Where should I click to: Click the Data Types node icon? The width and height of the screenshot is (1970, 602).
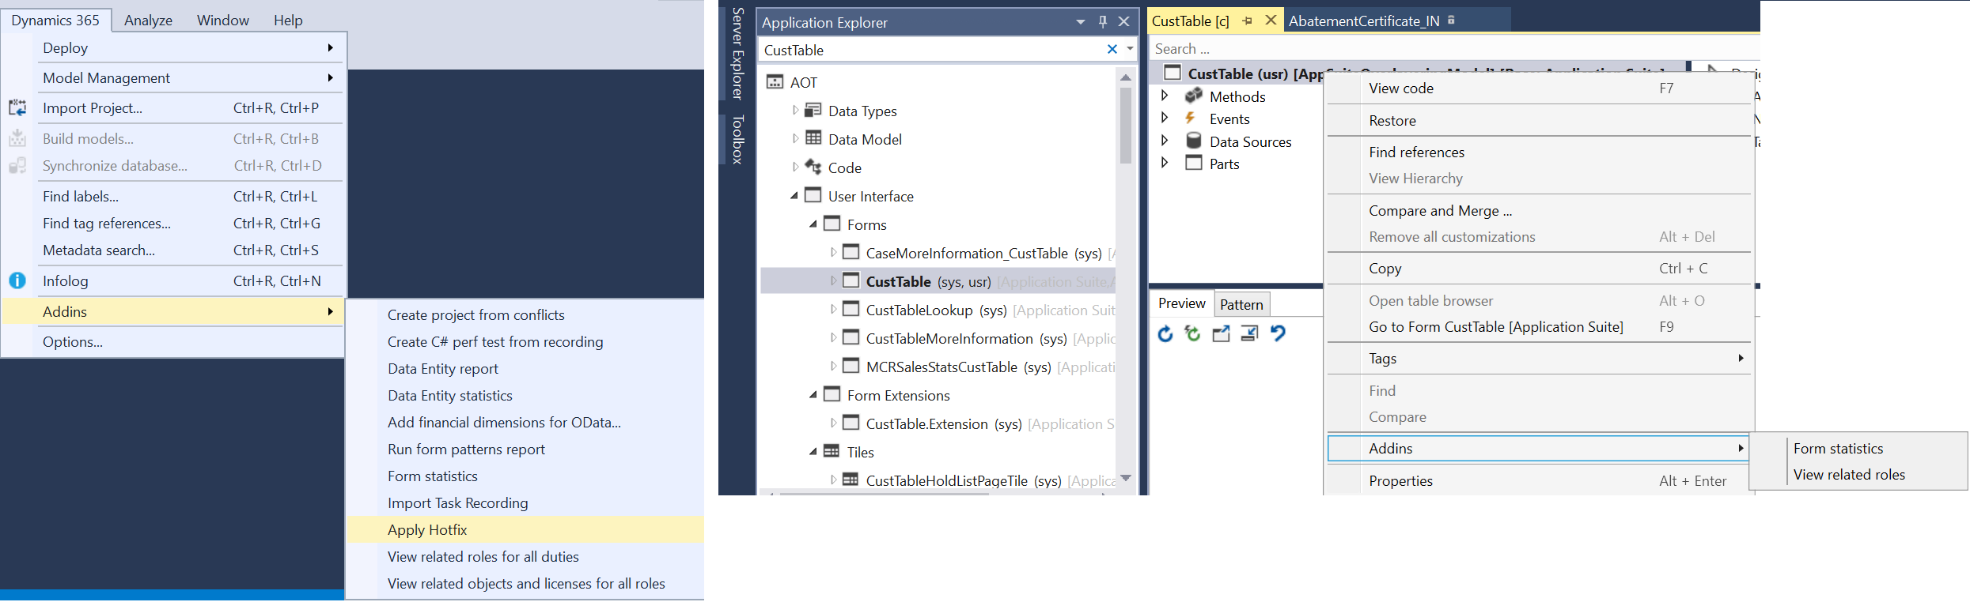(813, 111)
